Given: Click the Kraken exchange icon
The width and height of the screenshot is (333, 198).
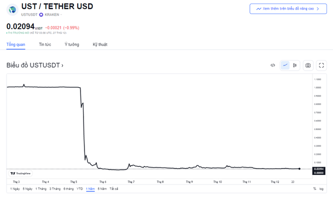Looking at the screenshot, I should click(x=41, y=14).
